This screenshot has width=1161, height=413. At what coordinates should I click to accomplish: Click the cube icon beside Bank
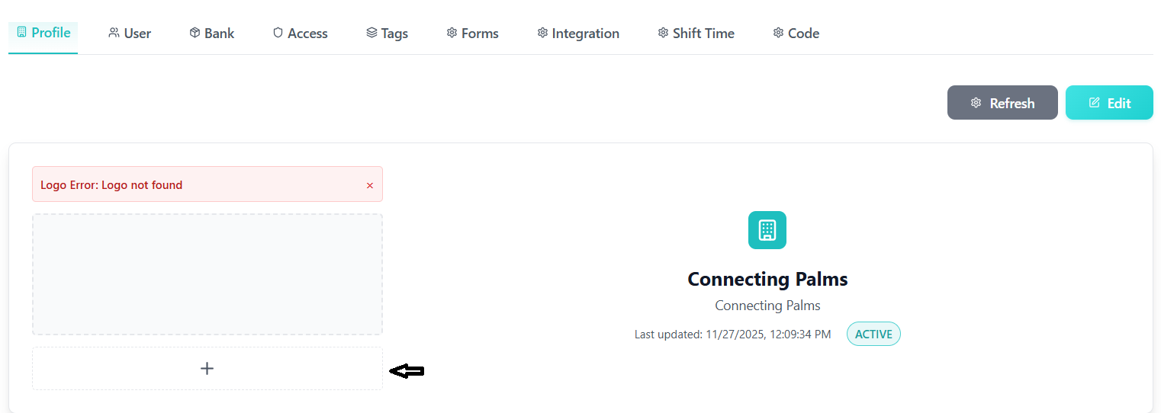click(195, 33)
